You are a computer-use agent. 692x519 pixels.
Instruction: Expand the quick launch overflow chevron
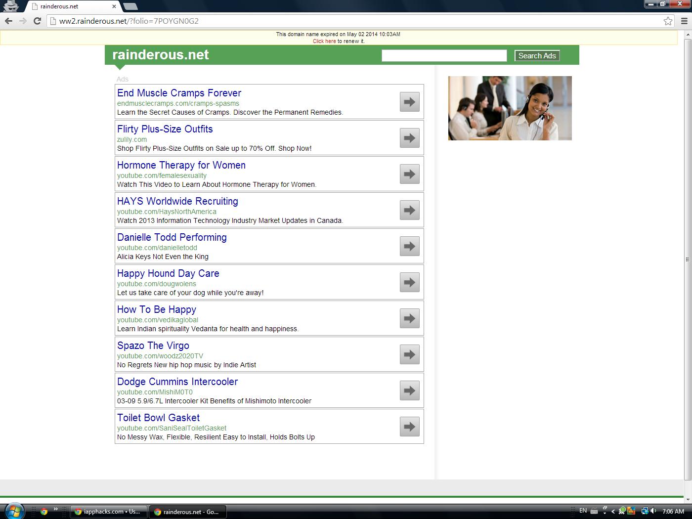55,509
